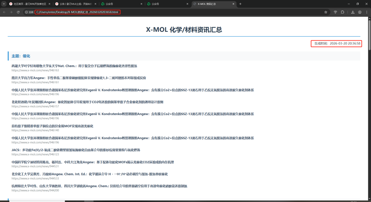Open the URL ending in news/946161
The height and width of the screenshot is (202, 371).
pos(35,82)
